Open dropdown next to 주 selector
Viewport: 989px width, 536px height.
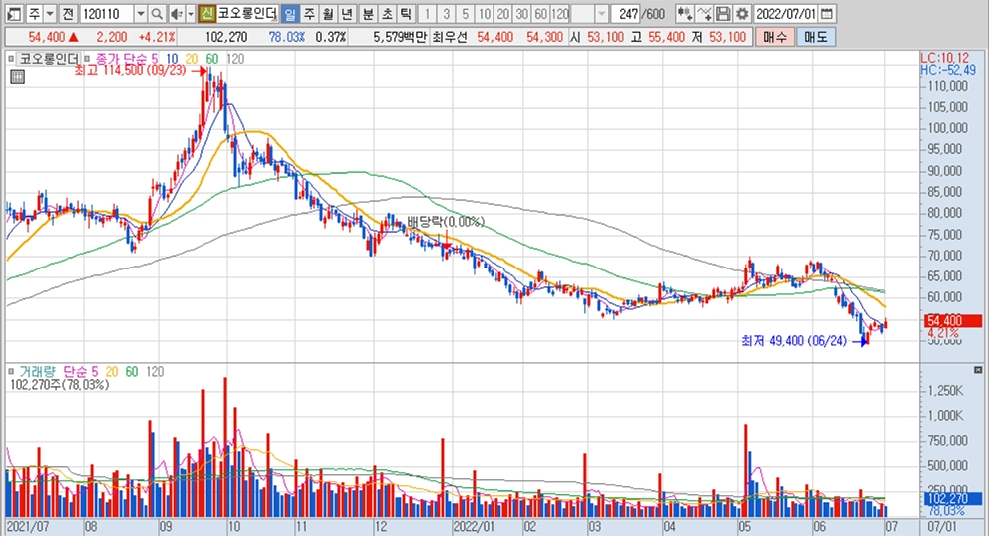click(50, 13)
